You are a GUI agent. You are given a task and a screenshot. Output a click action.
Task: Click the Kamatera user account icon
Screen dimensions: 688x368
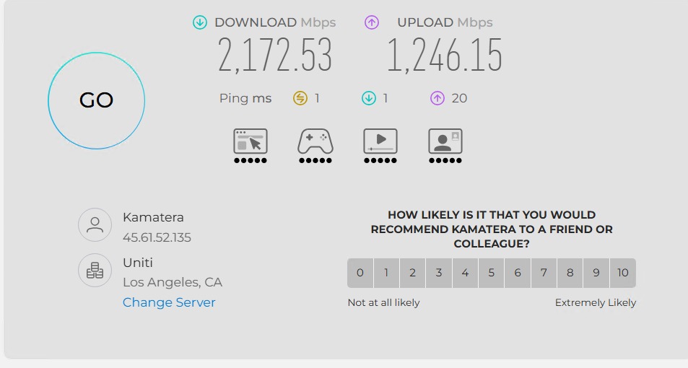click(x=95, y=224)
